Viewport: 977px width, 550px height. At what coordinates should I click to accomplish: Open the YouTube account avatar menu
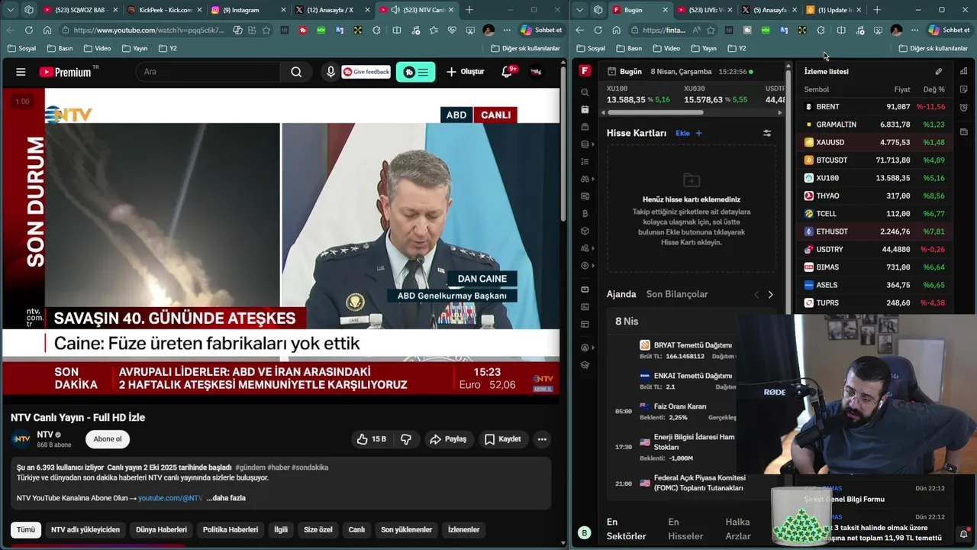536,72
